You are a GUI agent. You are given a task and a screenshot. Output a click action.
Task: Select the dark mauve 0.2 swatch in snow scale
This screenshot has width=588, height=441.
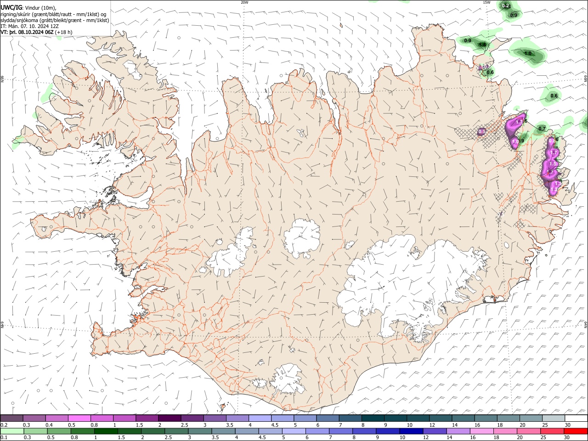11,418
